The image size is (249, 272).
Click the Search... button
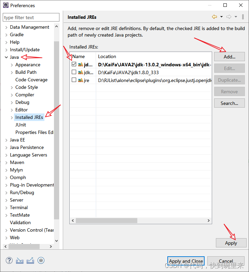[230, 103]
